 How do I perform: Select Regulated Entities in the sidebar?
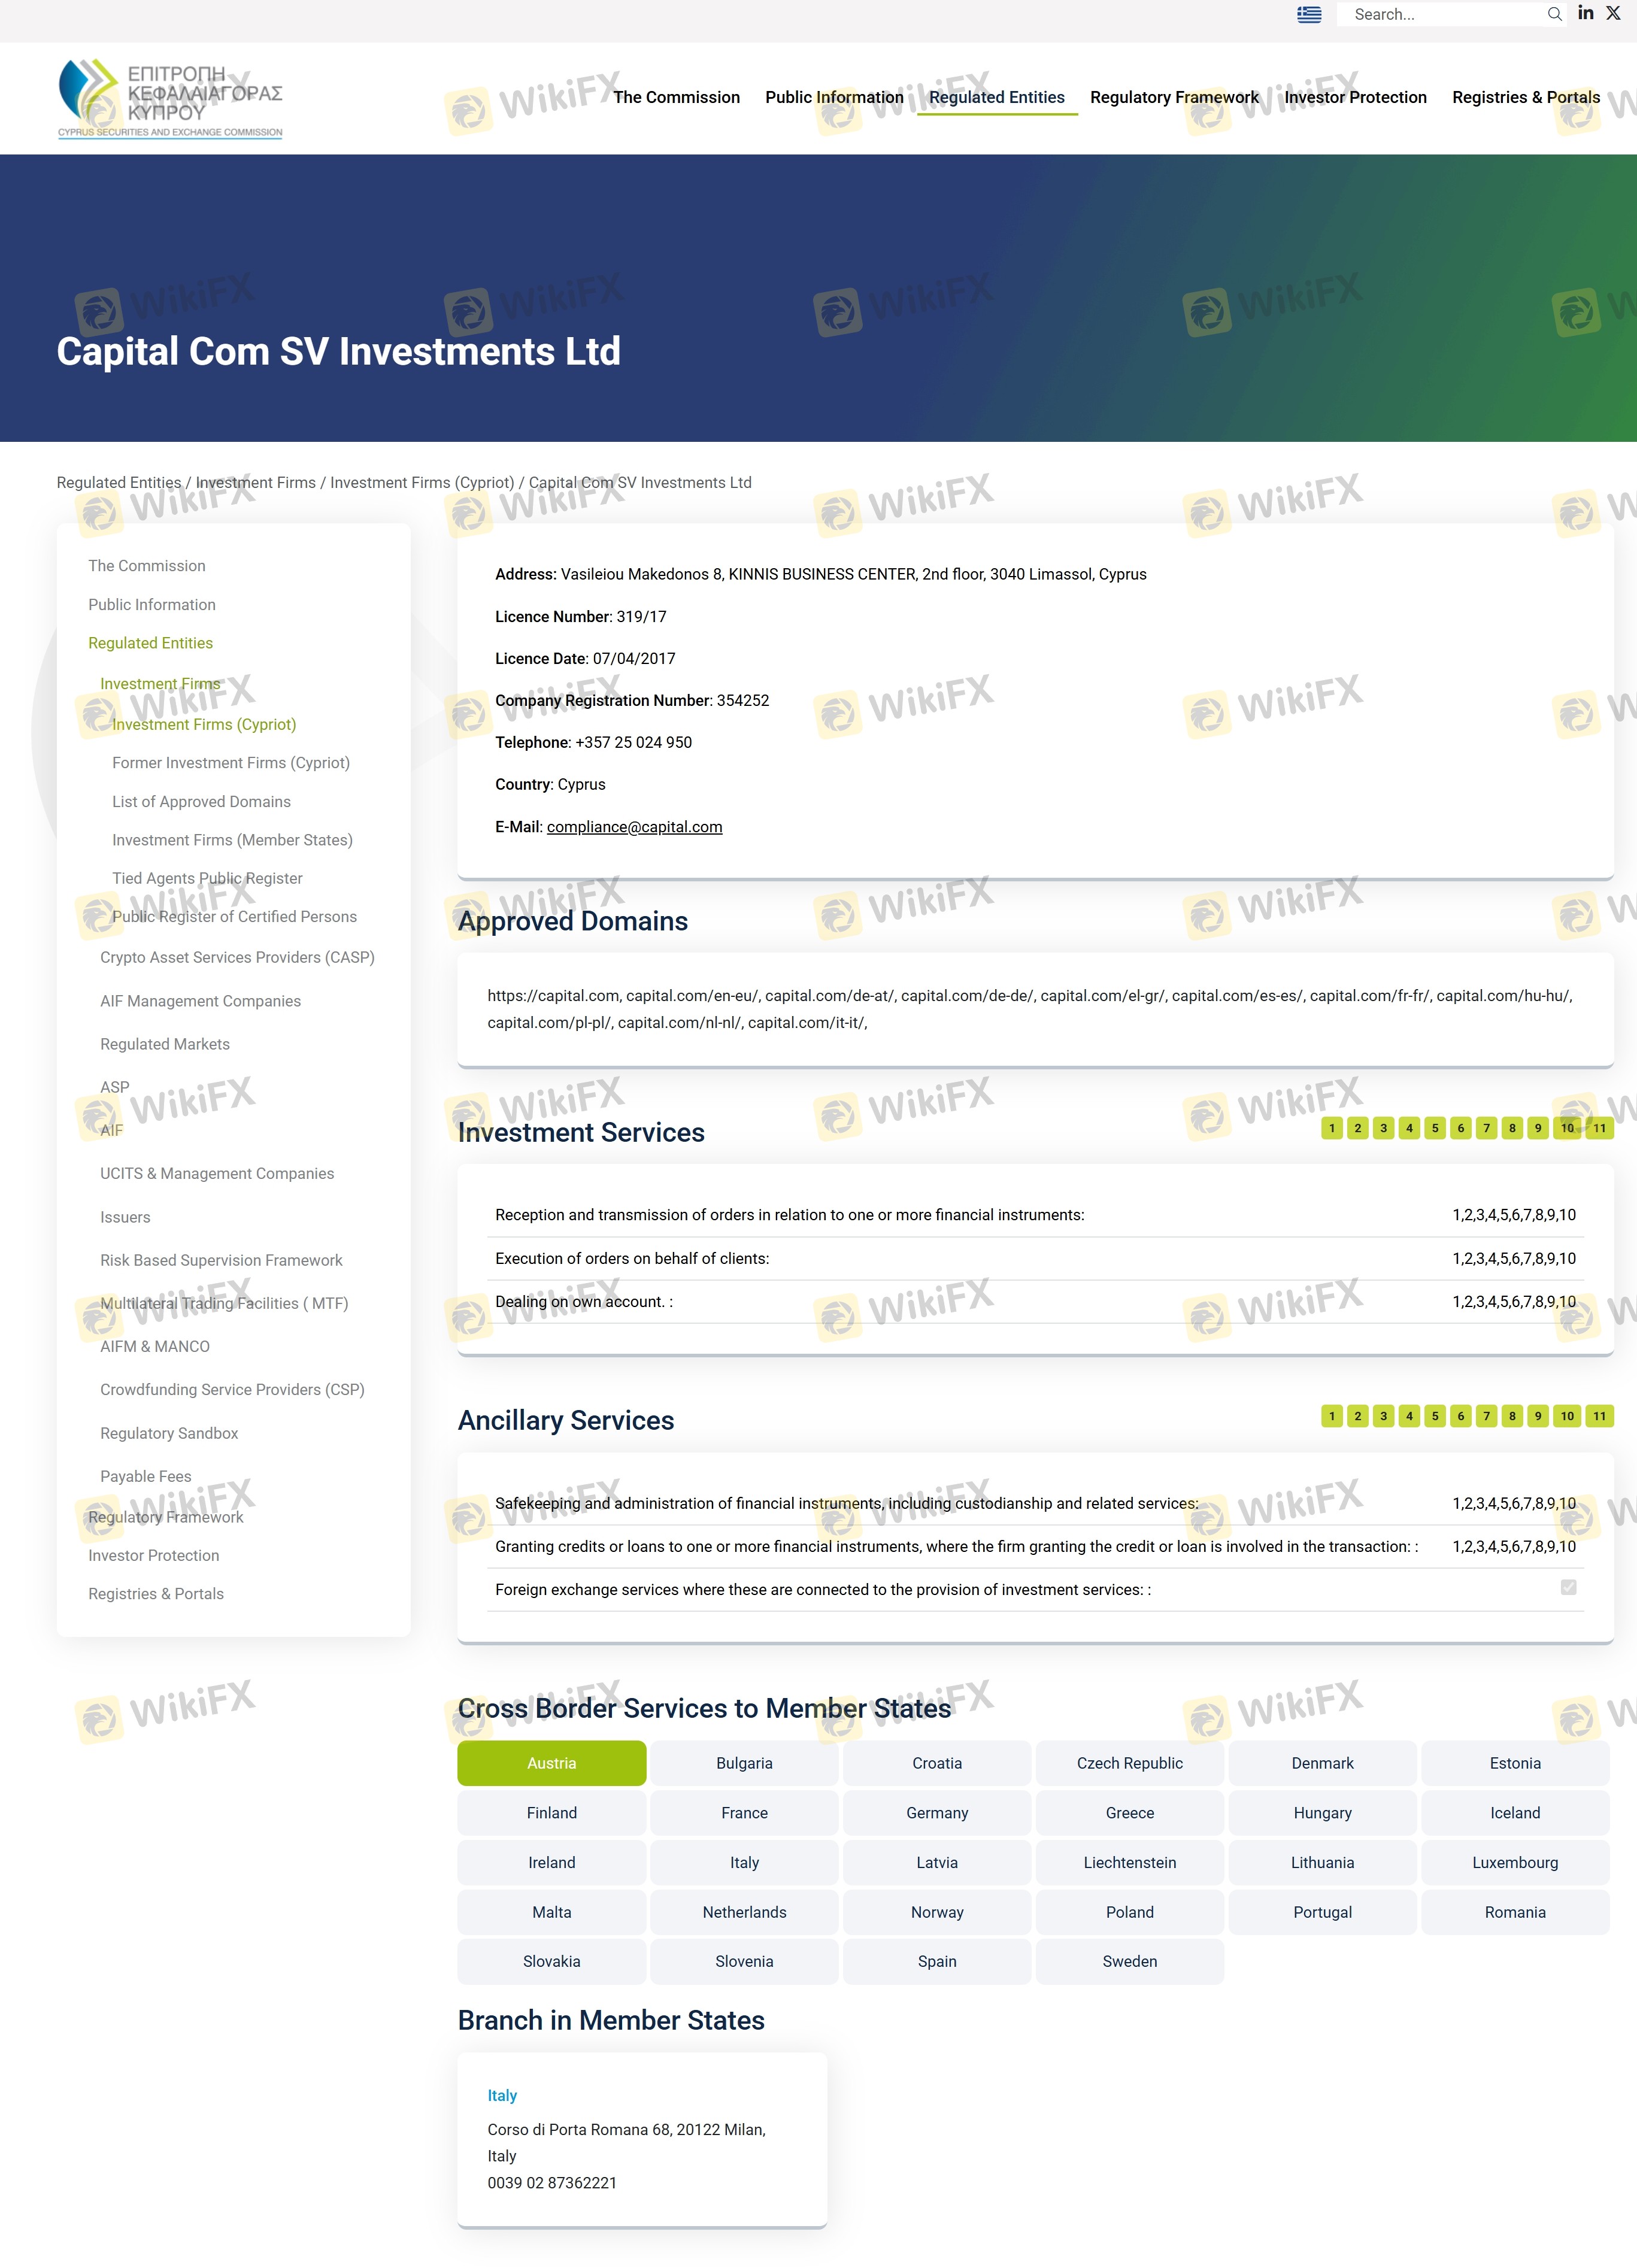tap(151, 643)
